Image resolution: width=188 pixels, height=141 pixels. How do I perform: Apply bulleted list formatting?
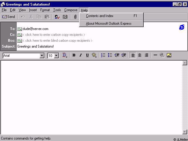pos(110,55)
